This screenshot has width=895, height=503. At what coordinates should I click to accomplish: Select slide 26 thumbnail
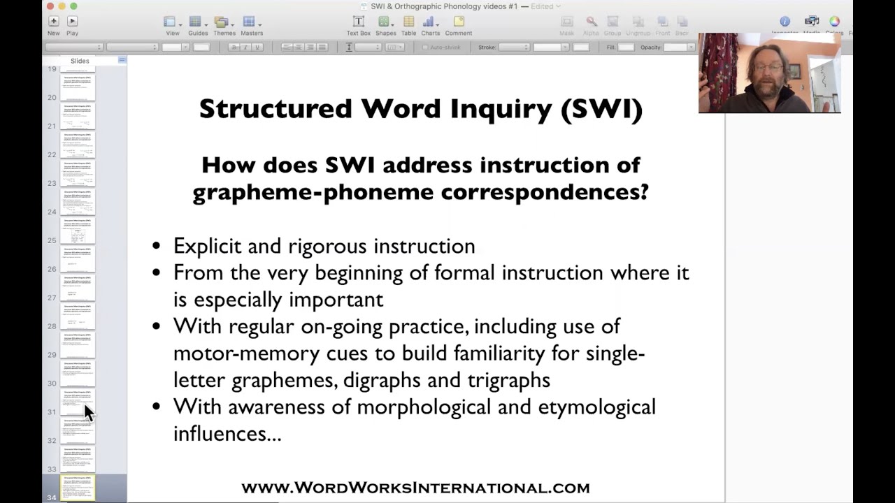pyautogui.click(x=78, y=260)
